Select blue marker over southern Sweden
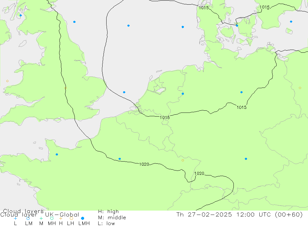 coord(291,22)
